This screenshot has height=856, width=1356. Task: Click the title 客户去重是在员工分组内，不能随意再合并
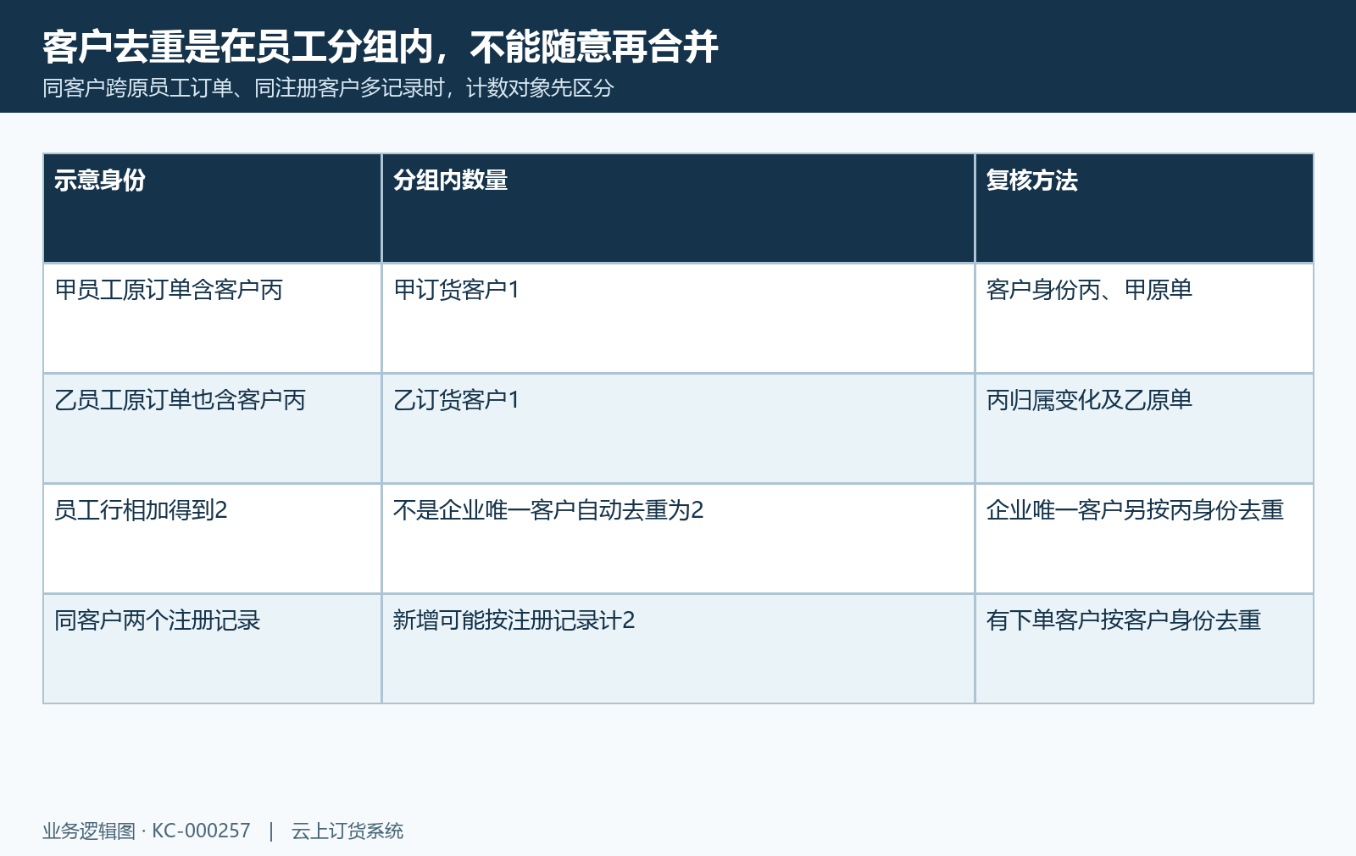(x=381, y=47)
